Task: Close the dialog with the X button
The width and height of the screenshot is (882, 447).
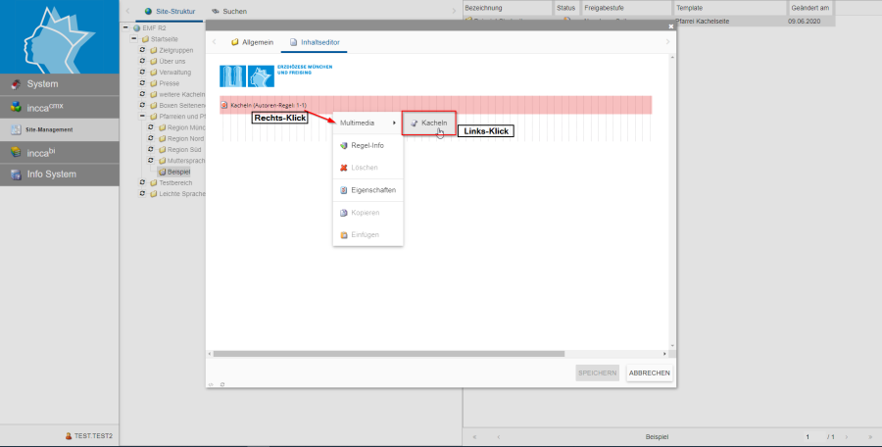Action: click(670, 26)
